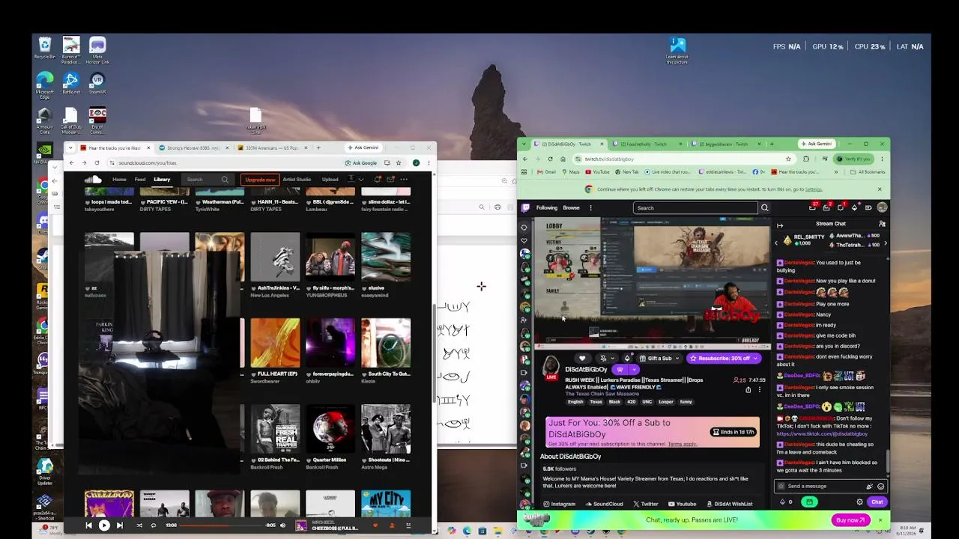The image size is (959, 539).
Task: Open Twitch Get Bits diamond icon
Action: pos(854,207)
